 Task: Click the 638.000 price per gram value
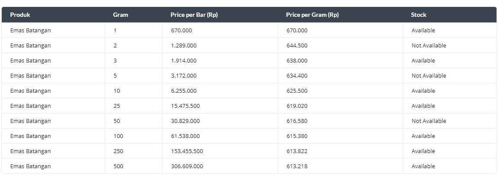pos(297,61)
